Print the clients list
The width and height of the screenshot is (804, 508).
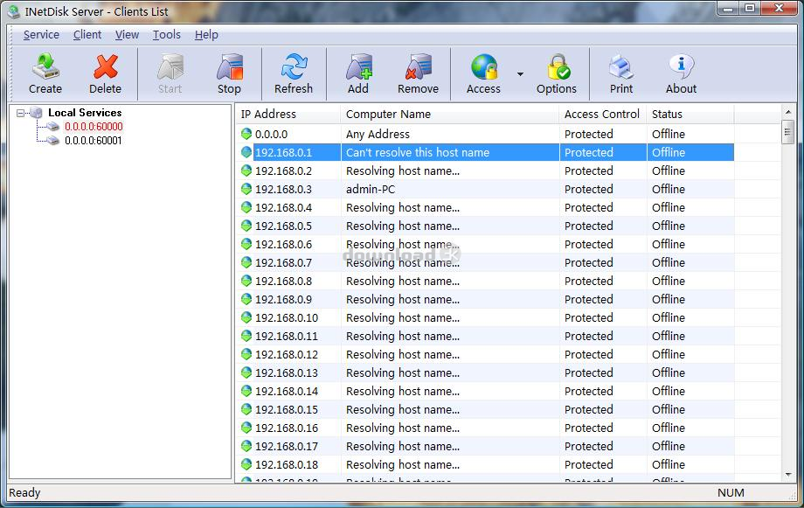tap(621, 66)
